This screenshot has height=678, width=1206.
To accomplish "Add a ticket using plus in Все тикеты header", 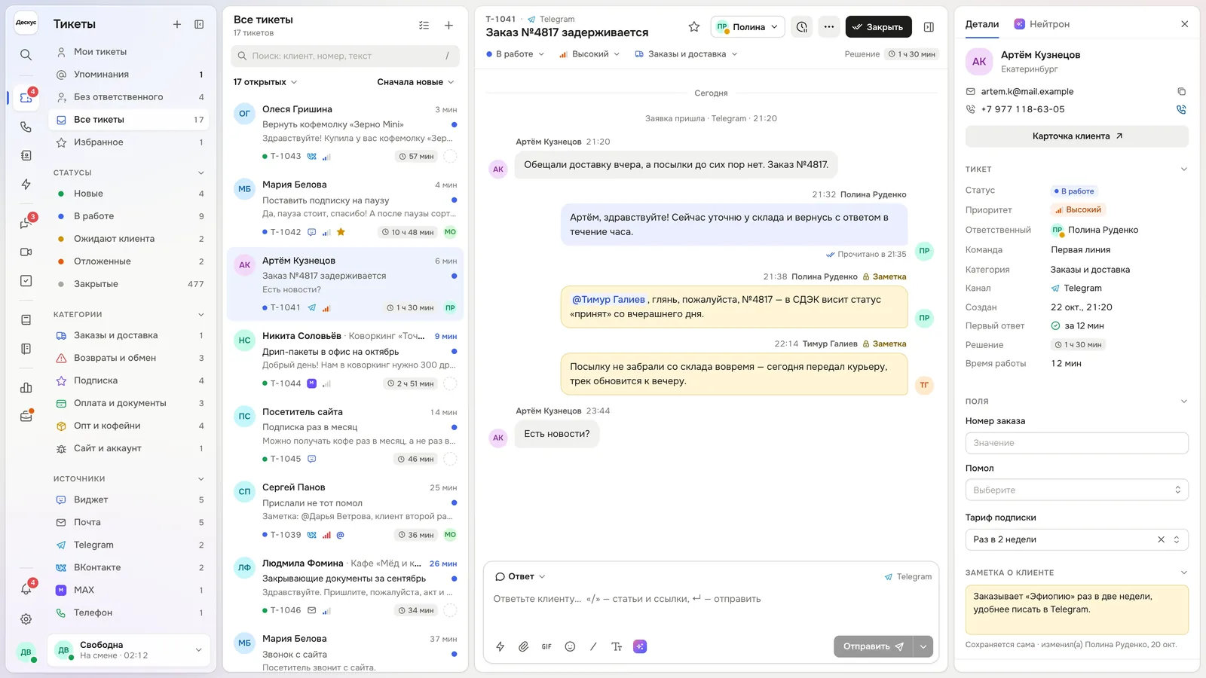I will tap(448, 26).
